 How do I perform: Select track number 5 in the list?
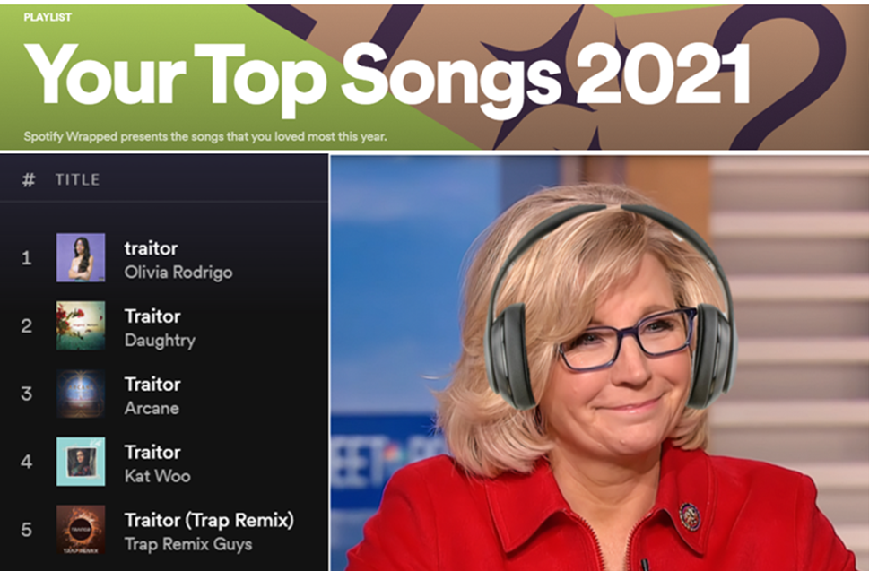click(x=26, y=530)
